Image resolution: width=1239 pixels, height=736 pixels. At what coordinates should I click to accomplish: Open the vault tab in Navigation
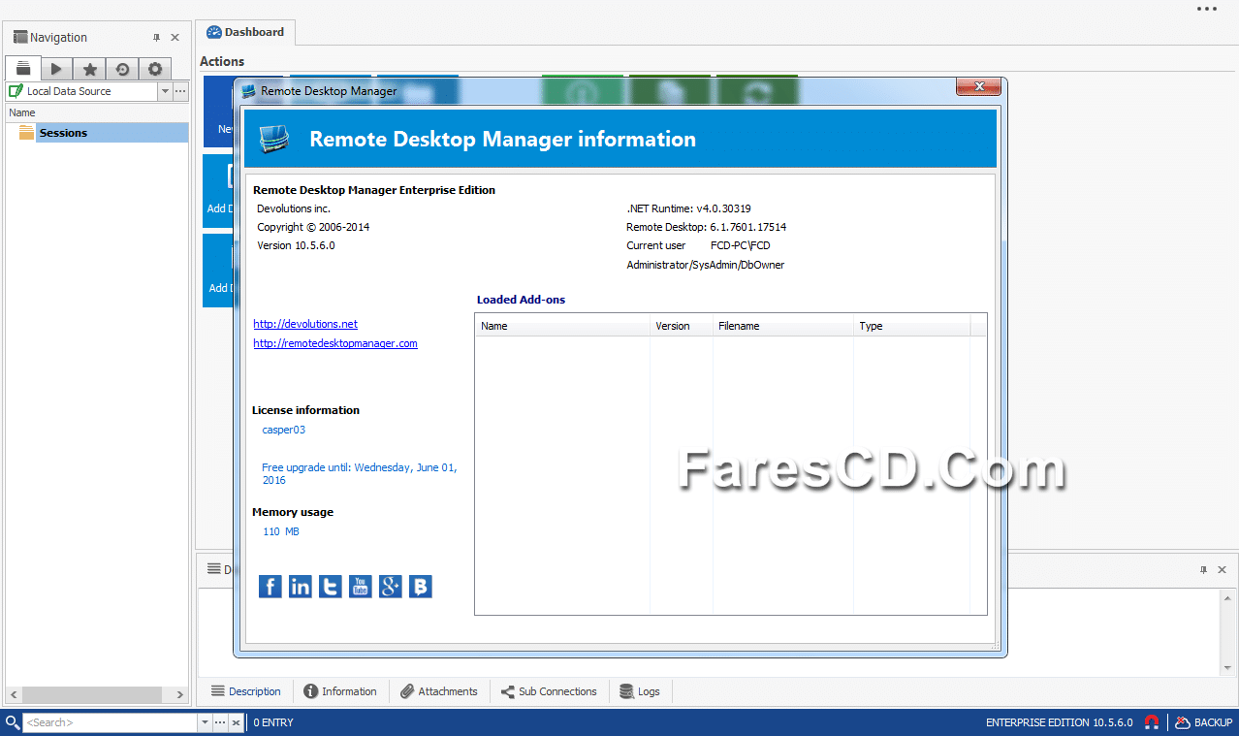23,68
